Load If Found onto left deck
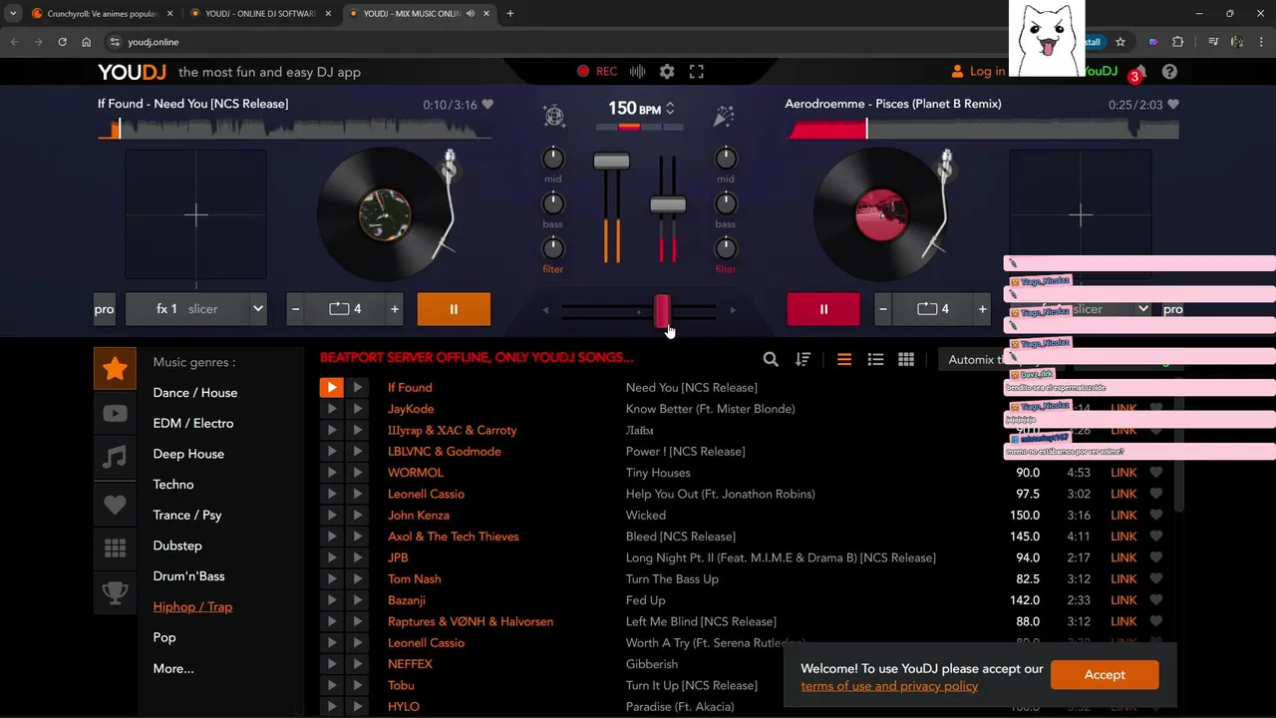The image size is (1276, 718). click(x=331, y=387)
